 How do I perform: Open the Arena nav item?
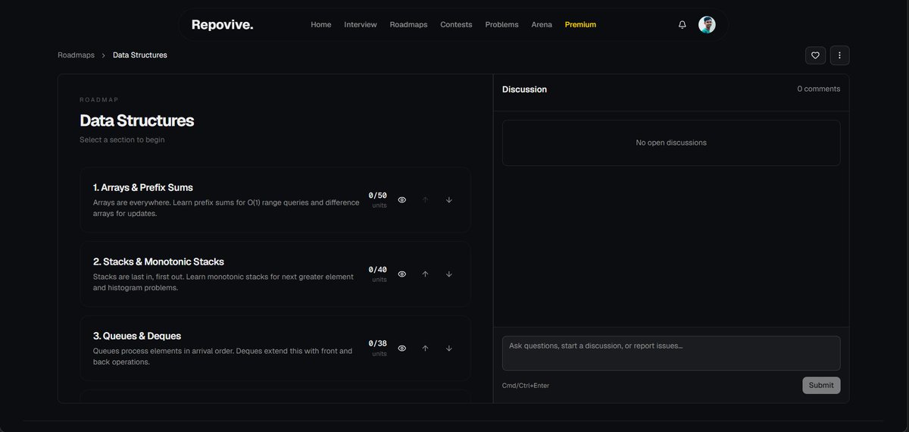[x=542, y=24]
